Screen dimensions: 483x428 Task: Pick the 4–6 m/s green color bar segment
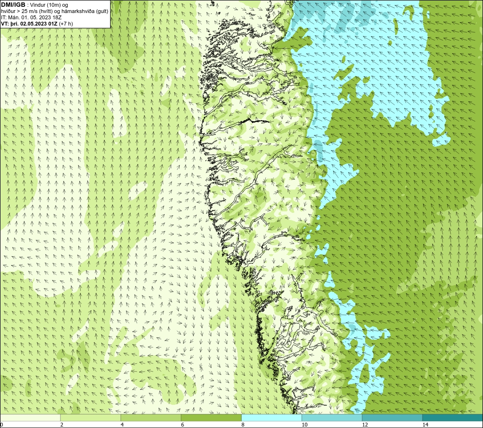pyautogui.click(x=151, y=417)
